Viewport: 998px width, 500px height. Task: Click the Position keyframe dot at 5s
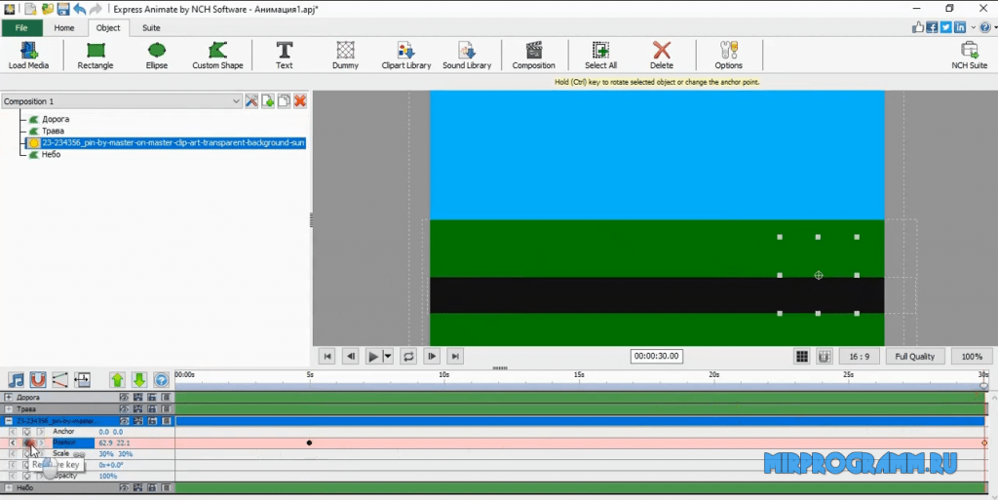(309, 443)
